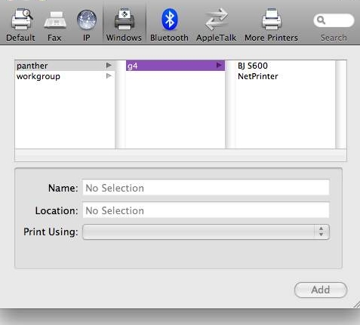Click the window resize grip corner
This screenshot has height=325, width=360.
coord(356,305)
